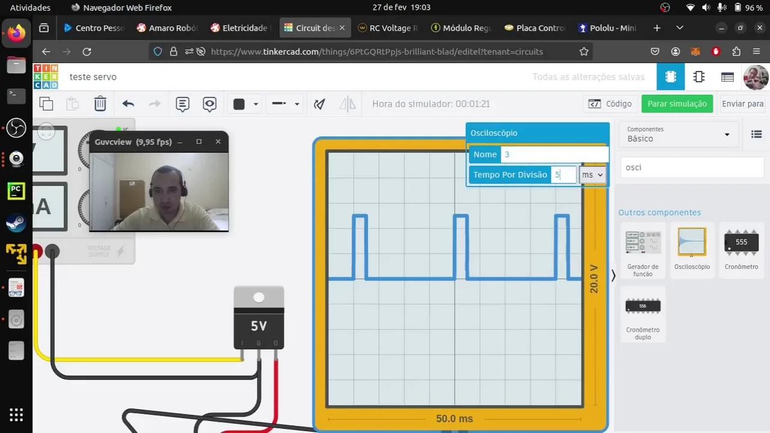This screenshot has height=433, width=770.
Task: Open the Firefox hamburger menu
Action: pyautogui.click(x=757, y=52)
